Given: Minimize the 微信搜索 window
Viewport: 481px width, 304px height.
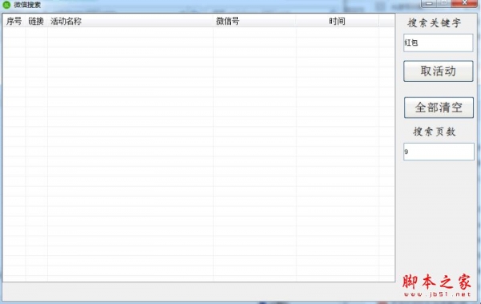Looking at the screenshot, I should click(x=429, y=3).
